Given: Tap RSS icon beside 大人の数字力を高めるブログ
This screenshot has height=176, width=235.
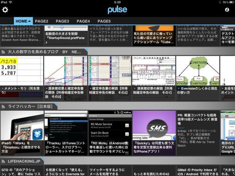Looking at the screenshot, I should 3,52.
